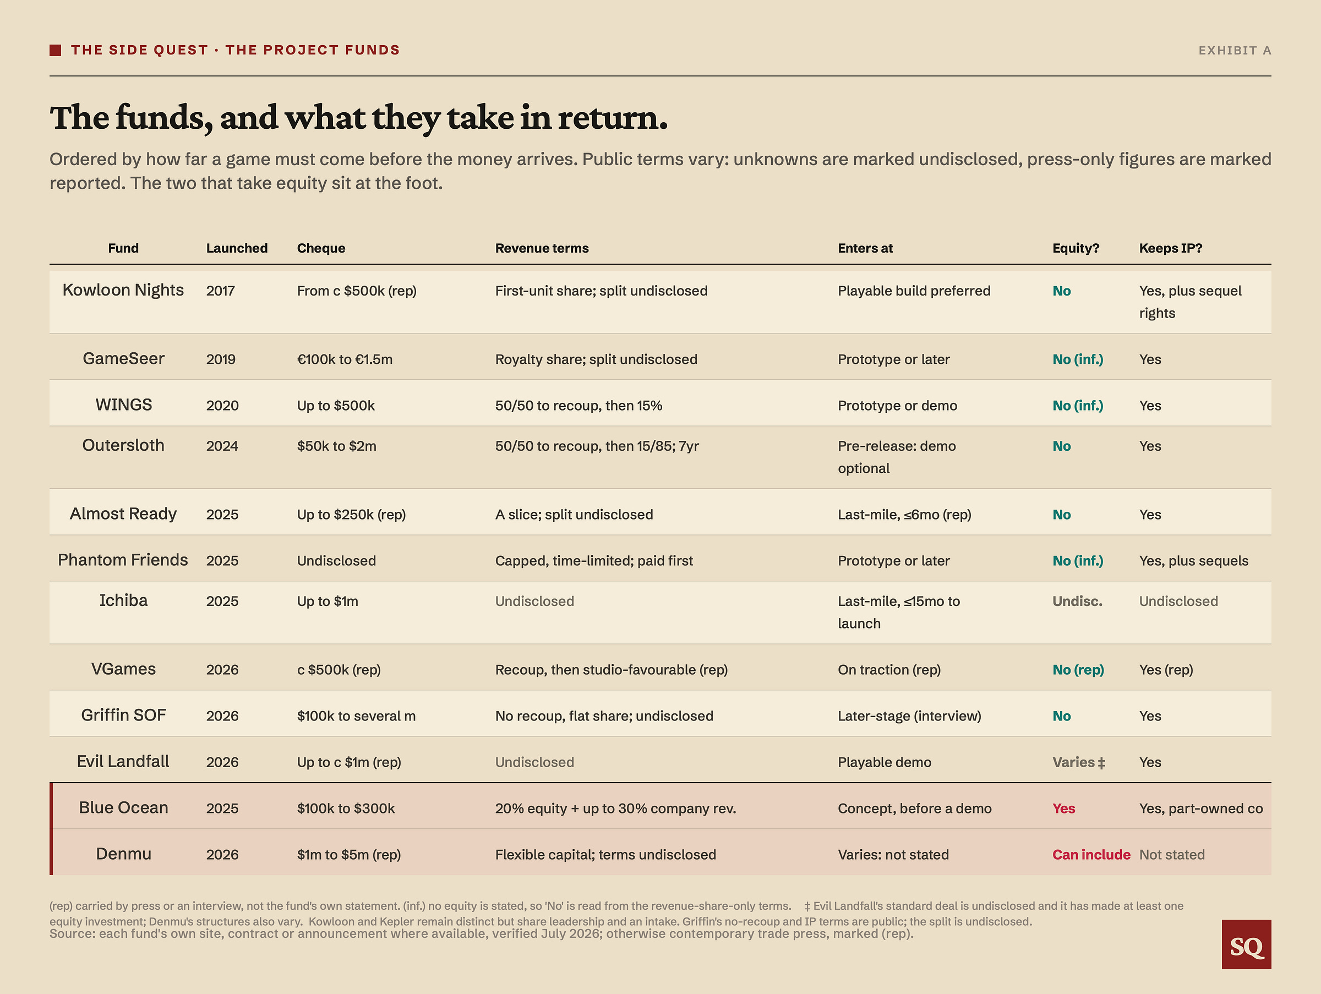Click Denmu's 'Can include' equity value
This screenshot has height=994, width=1321.
1091,855
